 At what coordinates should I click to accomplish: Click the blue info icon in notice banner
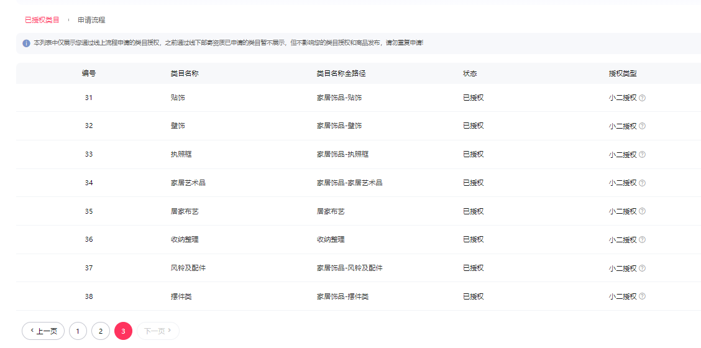pos(26,43)
